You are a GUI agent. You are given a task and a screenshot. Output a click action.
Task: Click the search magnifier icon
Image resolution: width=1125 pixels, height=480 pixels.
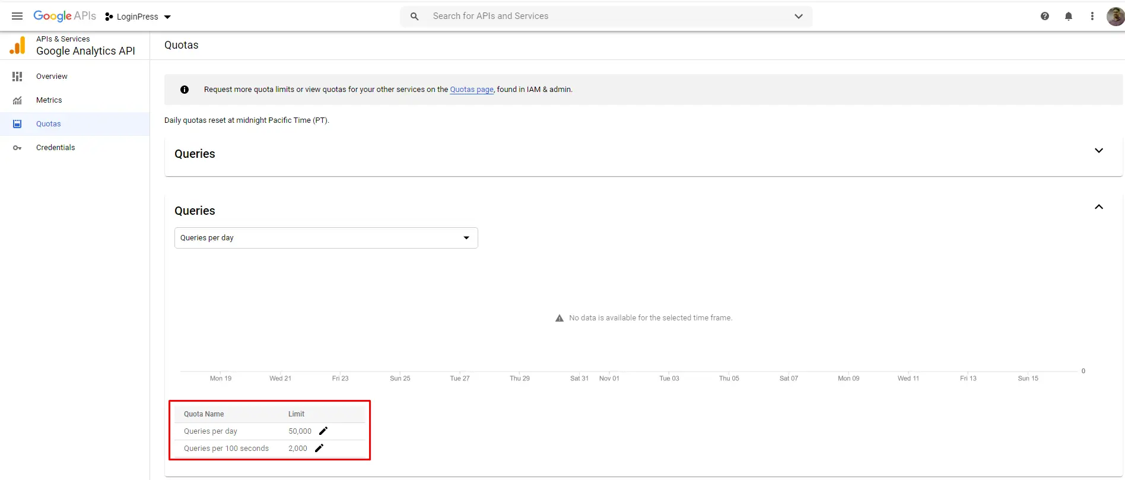pyautogui.click(x=414, y=16)
